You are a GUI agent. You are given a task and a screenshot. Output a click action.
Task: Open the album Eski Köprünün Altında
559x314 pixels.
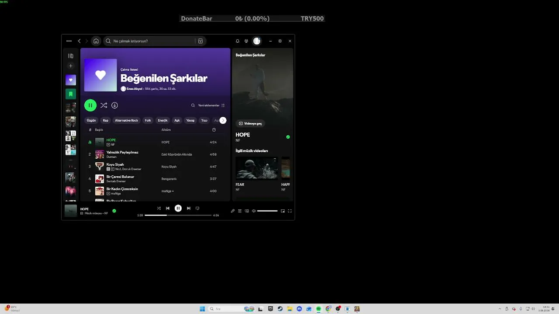[176, 154]
